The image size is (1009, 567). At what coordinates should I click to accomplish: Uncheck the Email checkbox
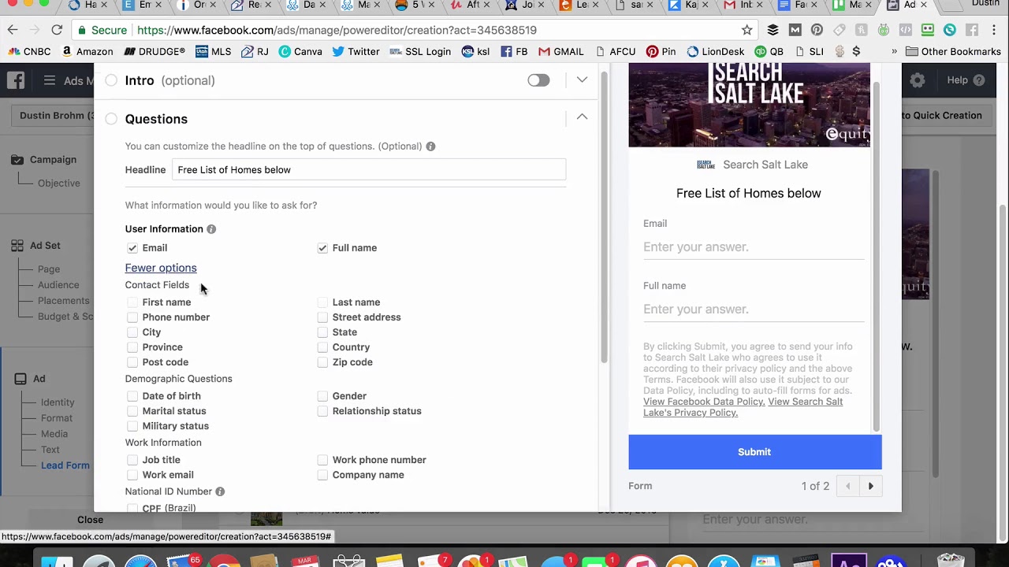(x=132, y=248)
